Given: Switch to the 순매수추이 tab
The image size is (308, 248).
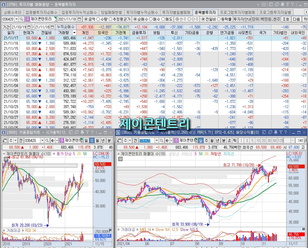Looking at the screenshot, I should 13,12.
